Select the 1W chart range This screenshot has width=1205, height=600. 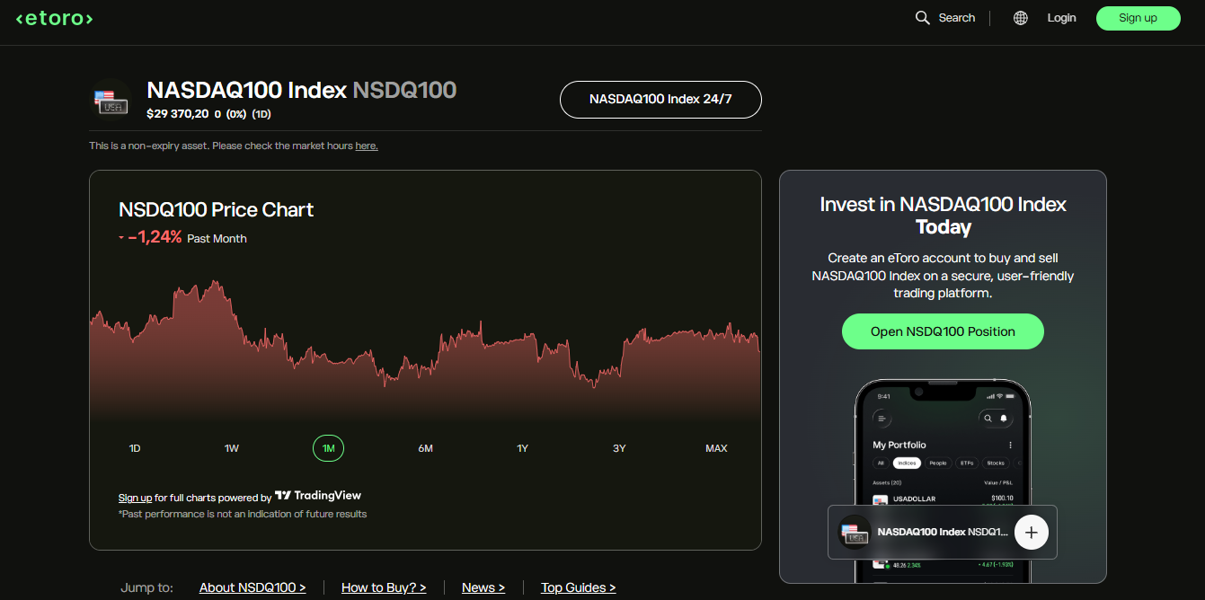point(232,448)
